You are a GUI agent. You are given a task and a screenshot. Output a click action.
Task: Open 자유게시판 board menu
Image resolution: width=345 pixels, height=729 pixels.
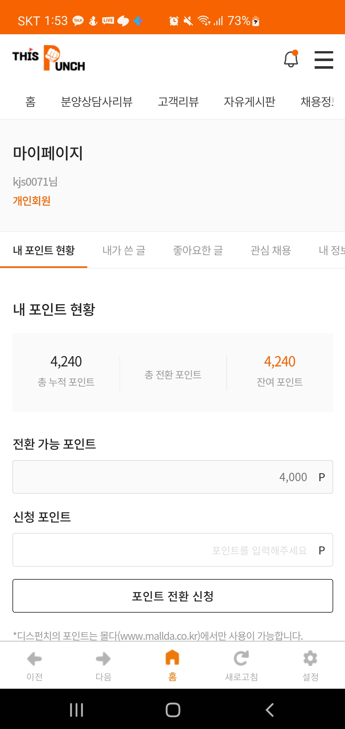coord(249,102)
